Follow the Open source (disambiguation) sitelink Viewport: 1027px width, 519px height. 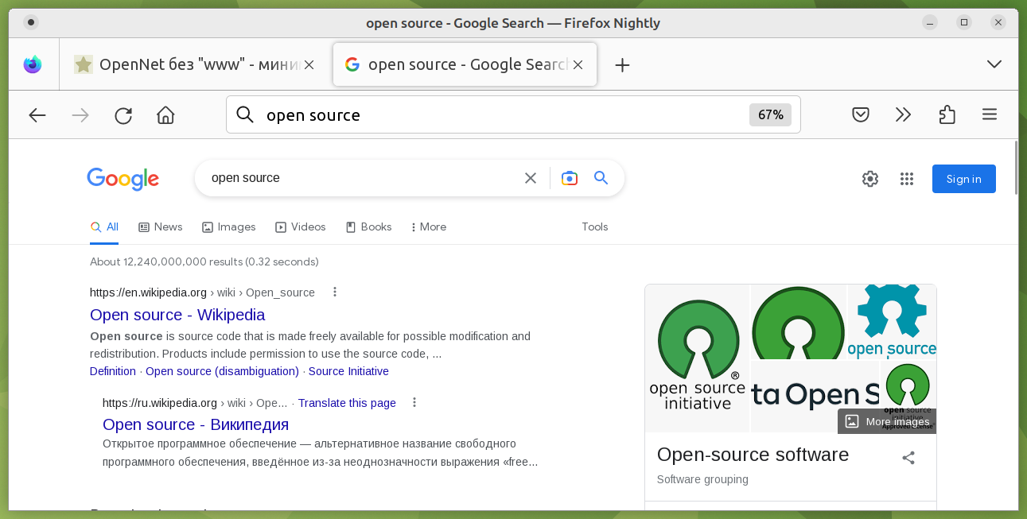[222, 371]
